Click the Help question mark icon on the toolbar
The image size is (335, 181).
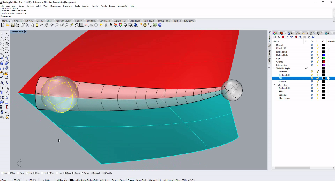click(x=160, y=25)
